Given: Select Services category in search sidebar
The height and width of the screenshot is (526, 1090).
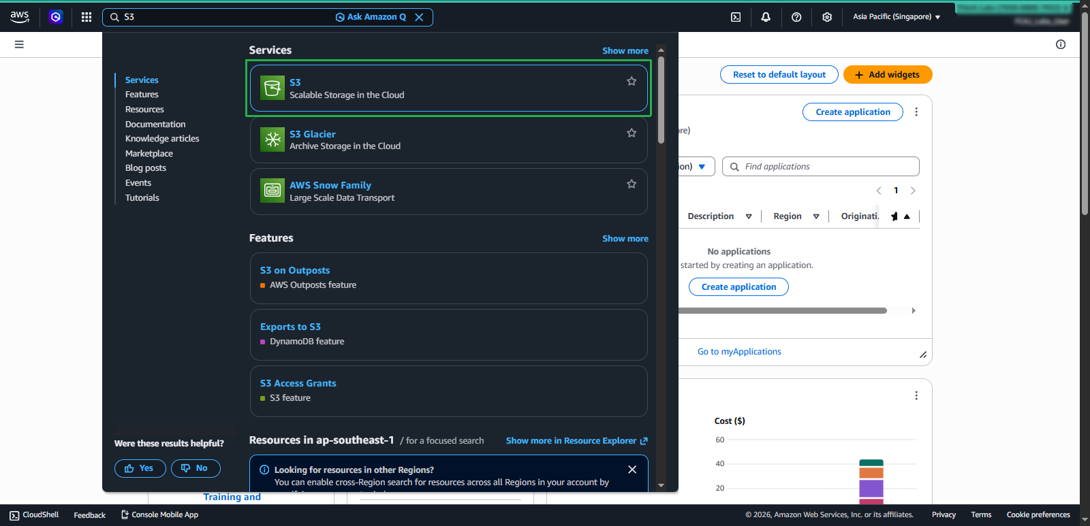Looking at the screenshot, I should point(142,80).
